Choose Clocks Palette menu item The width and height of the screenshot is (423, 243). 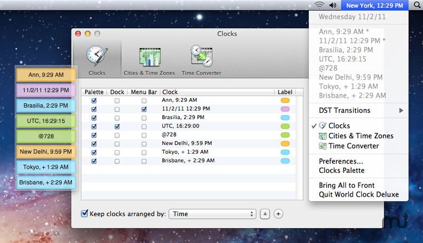point(342,170)
